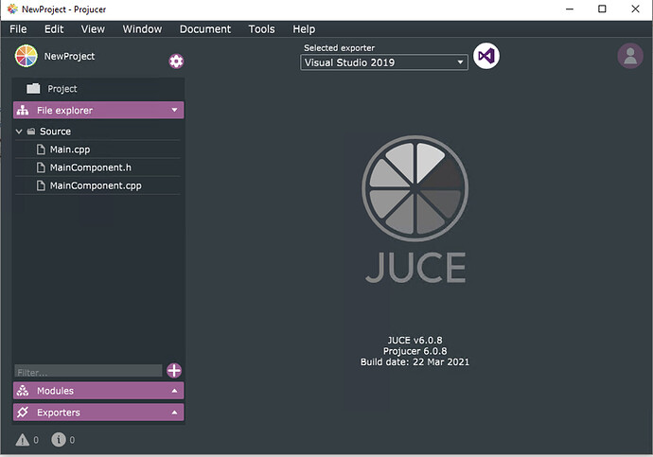
Task: Expand the Modules panel
Action: click(x=98, y=391)
